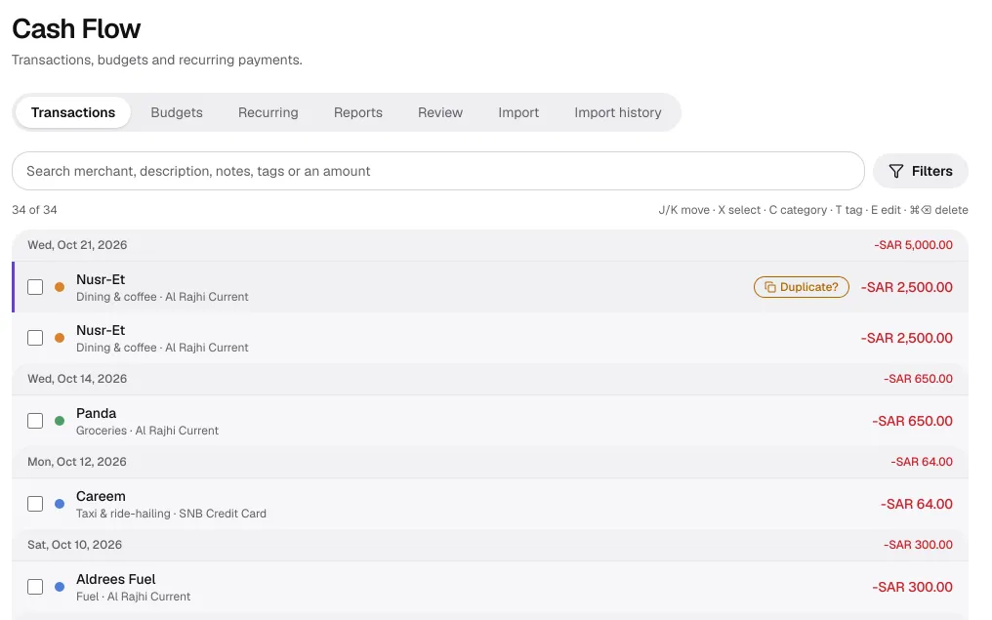This screenshot has height=620, width=992.
Task: Check the Panda transaction checkbox
Action: 35,421
